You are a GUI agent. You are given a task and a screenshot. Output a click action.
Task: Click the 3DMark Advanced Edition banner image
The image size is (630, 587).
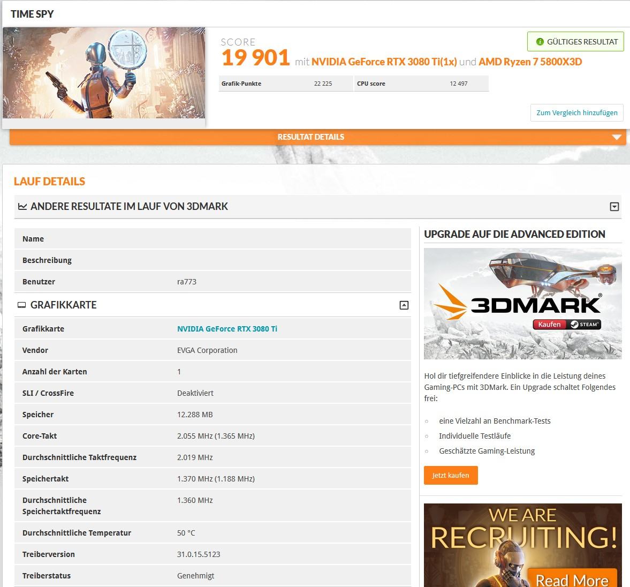[523, 304]
